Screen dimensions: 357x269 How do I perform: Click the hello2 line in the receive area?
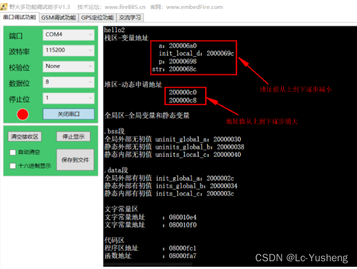[x=115, y=30]
